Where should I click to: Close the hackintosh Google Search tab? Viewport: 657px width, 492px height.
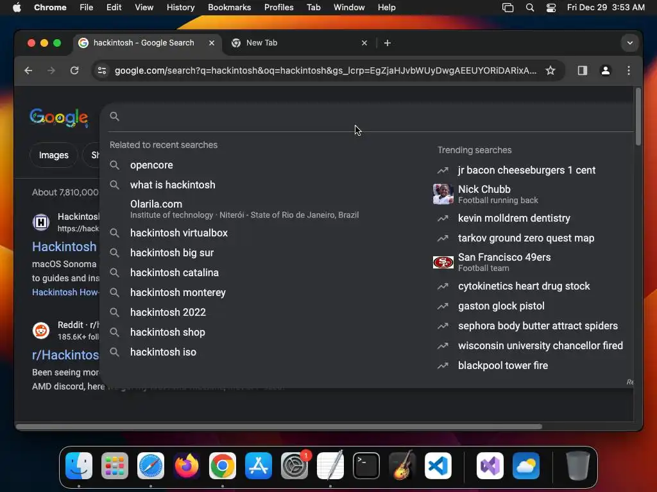point(212,43)
